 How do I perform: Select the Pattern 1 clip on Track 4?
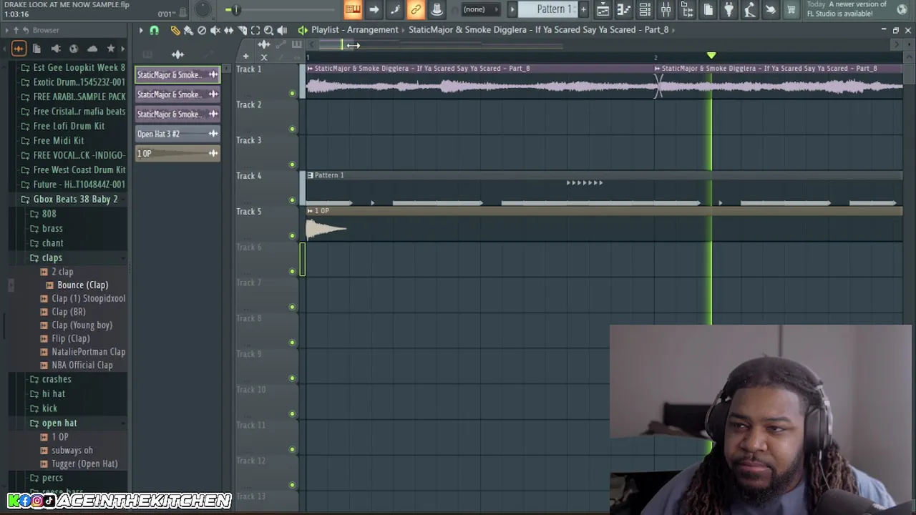coord(603,190)
